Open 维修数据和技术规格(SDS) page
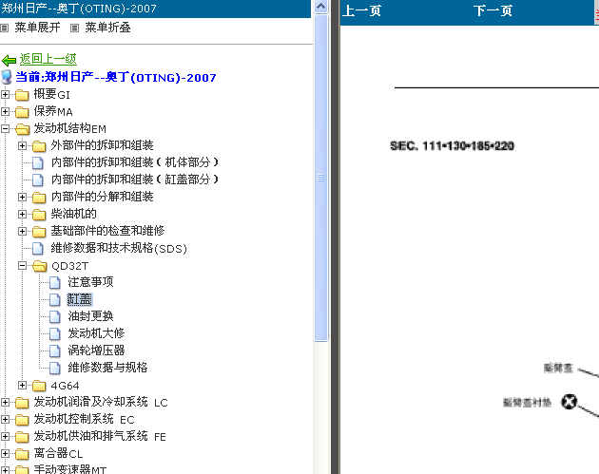This screenshot has height=474, width=599. point(119,248)
